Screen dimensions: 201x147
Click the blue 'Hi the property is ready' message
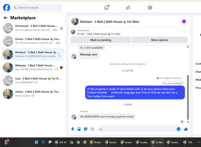(135, 93)
